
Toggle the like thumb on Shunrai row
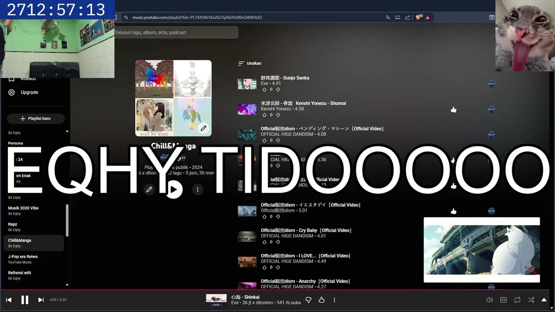pos(454,110)
